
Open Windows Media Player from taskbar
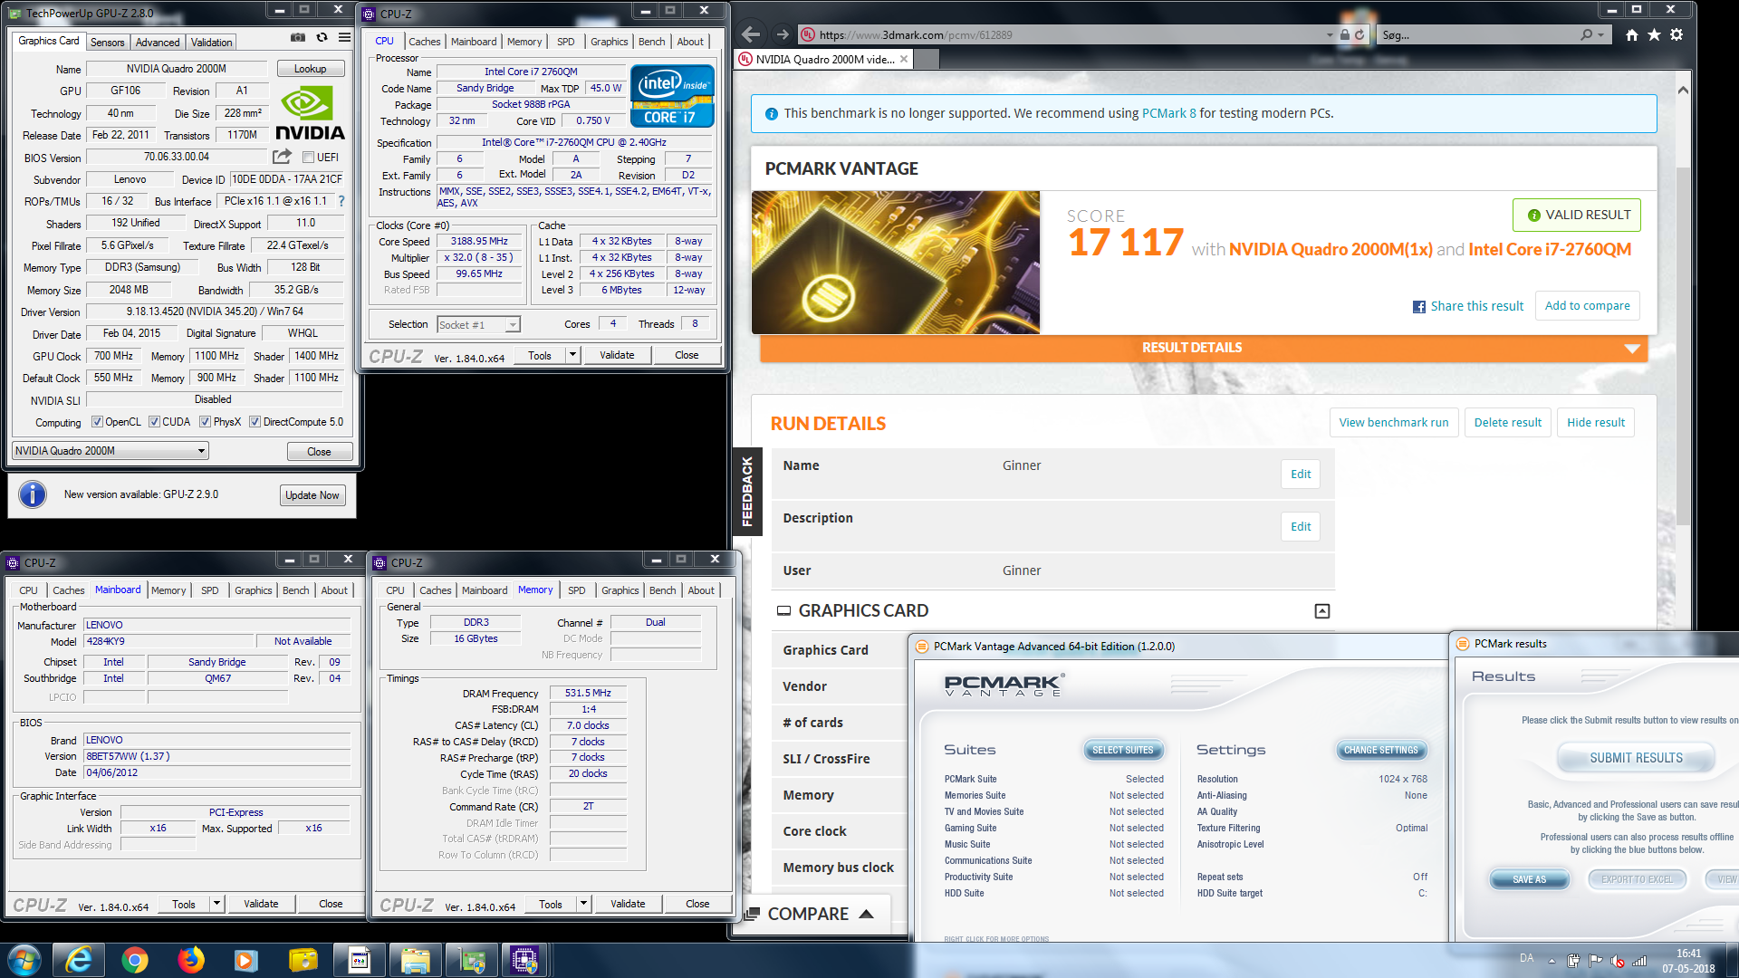(x=246, y=960)
